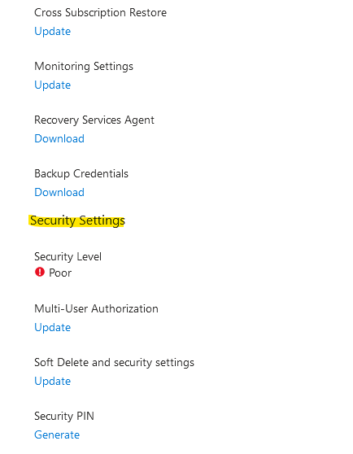Click the Poor security level status text
Image resolution: width=353 pixels, height=454 pixels.
click(x=60, y=273)
